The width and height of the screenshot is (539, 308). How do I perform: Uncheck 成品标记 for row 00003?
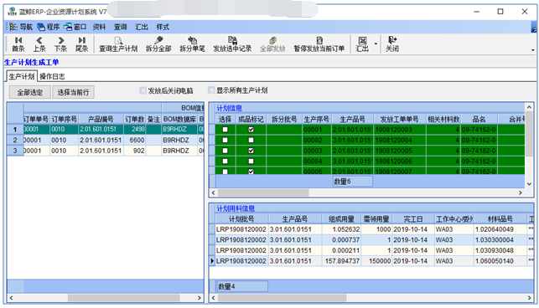251,151
